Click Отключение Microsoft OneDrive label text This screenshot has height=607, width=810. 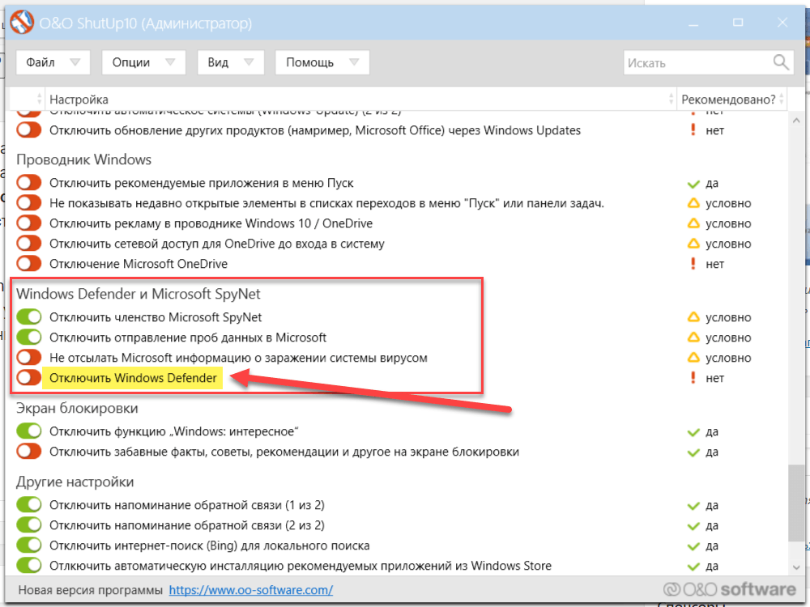(139, 264)
